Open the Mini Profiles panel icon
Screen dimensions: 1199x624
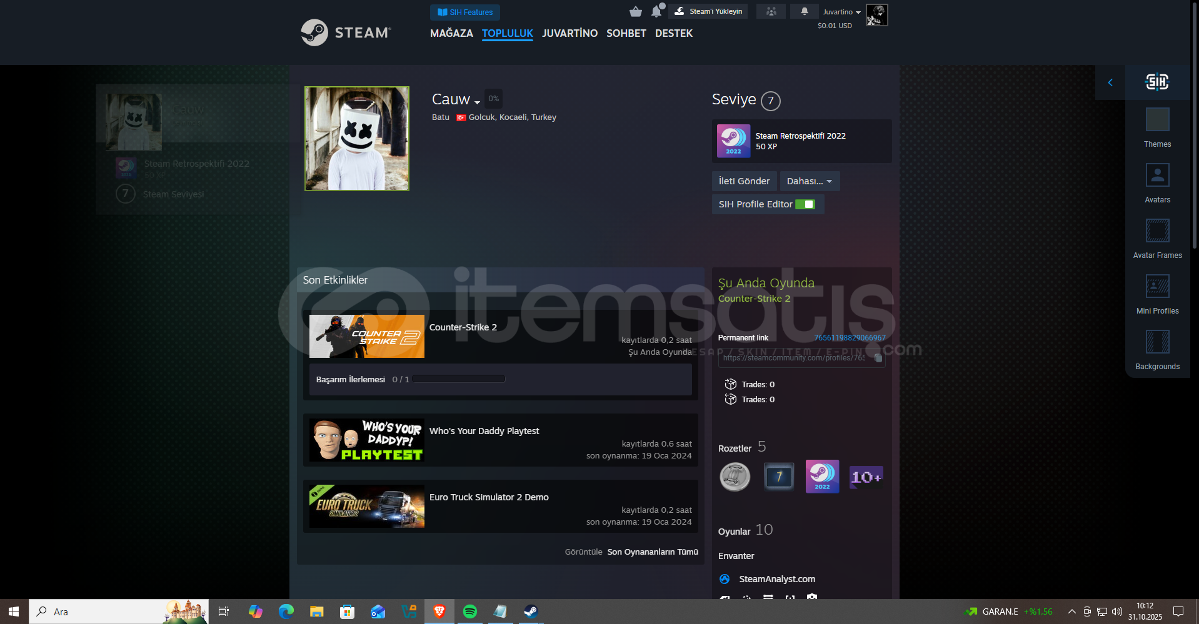[x=1158, y=286]
